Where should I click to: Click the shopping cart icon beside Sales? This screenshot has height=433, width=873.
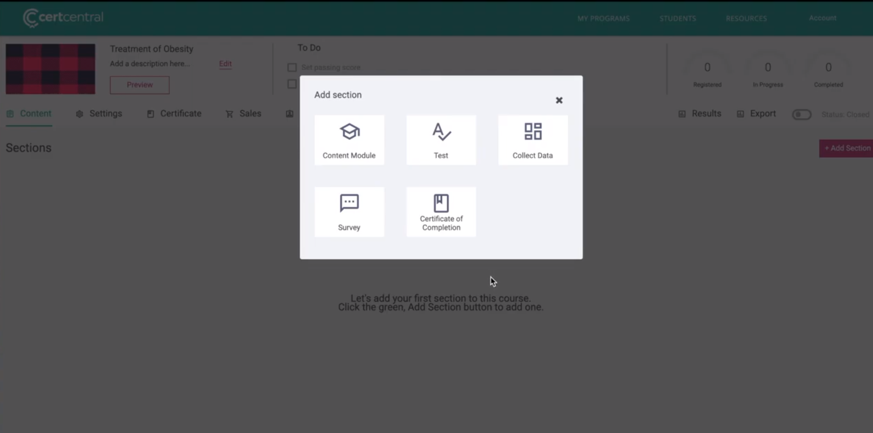pos(230,113)
